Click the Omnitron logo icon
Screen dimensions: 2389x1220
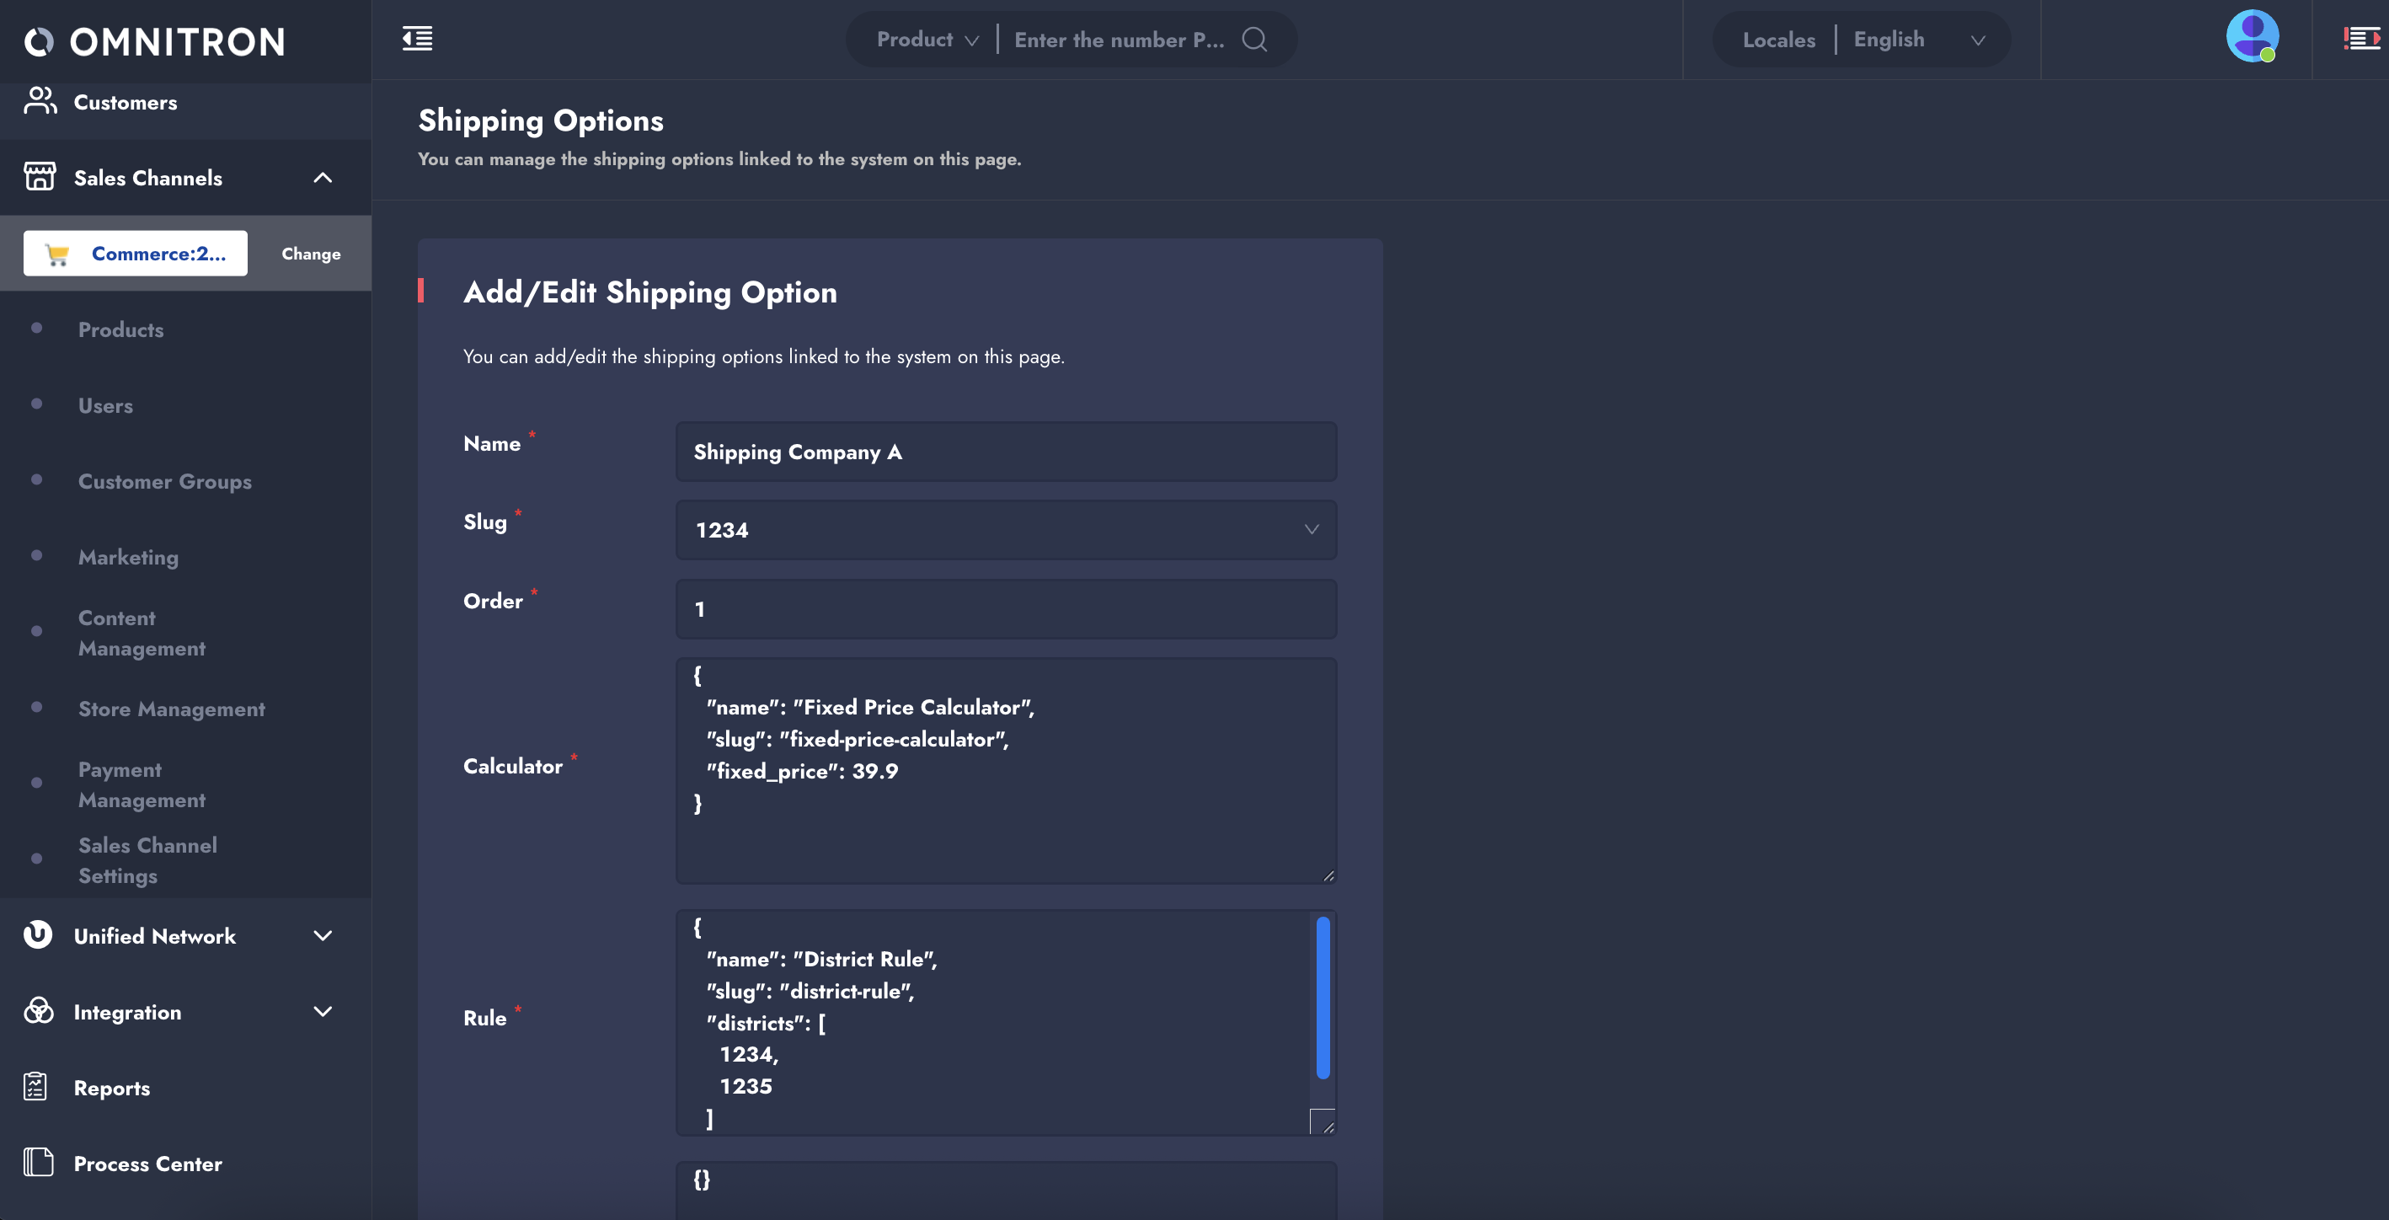[x=39, y=42]
